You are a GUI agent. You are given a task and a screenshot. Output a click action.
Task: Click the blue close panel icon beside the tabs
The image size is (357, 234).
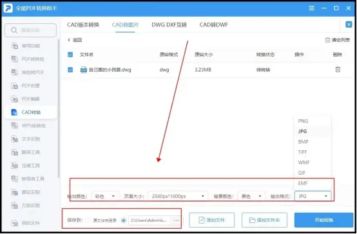click(x=349, y=24)
